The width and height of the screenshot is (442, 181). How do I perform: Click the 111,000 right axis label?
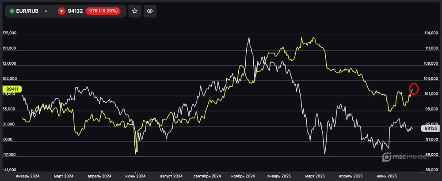tap(431, 48)
